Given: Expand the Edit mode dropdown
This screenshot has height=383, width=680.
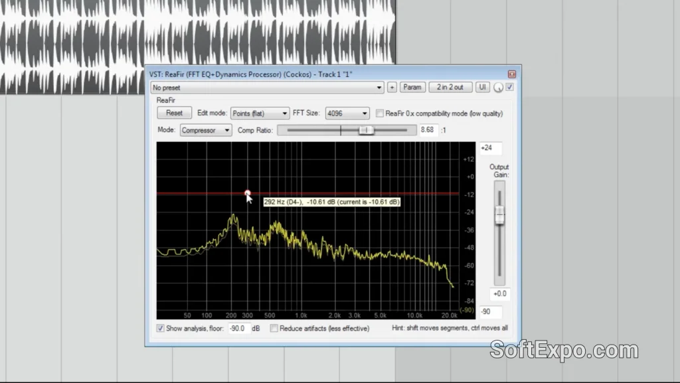Looking at the screenshot, I should tap(260, 114).
